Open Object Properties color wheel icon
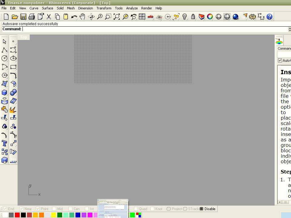The image size is (291, 218). click(210, 17)
